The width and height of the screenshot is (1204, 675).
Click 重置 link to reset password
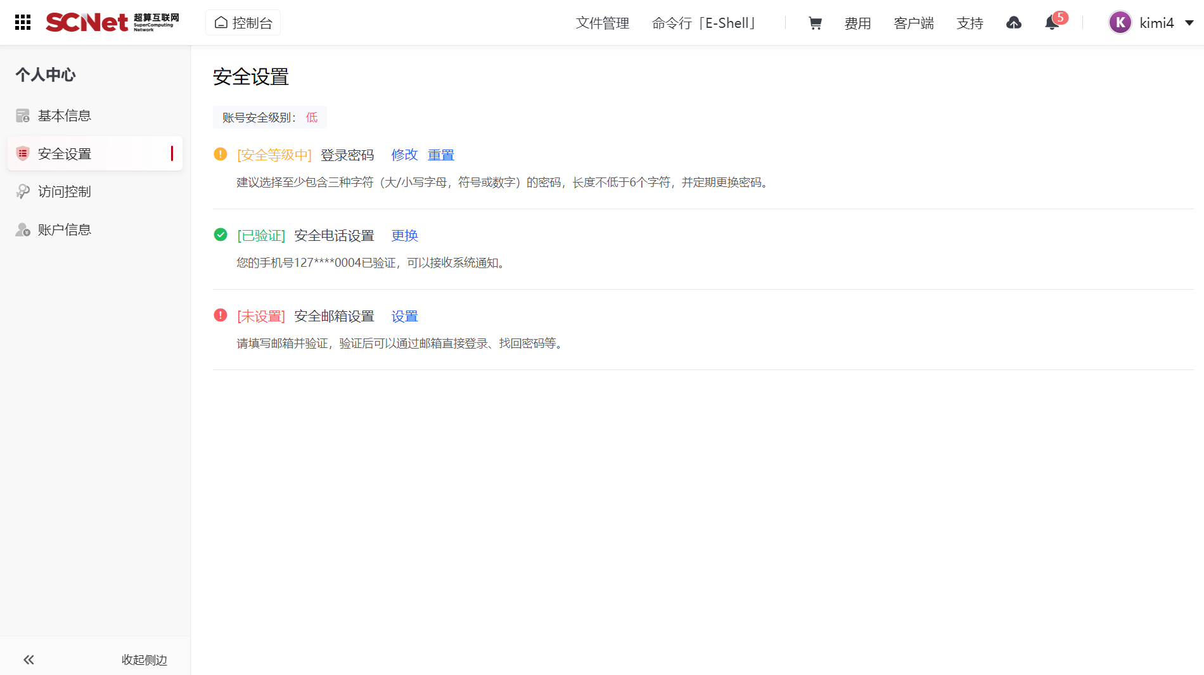(440, 155)
